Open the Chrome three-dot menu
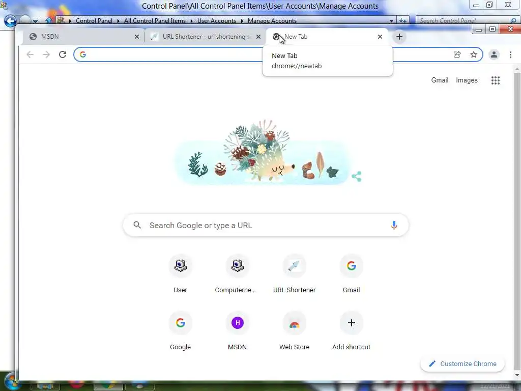The width and height of the screenshot is (521, 391). click(510, 54)
